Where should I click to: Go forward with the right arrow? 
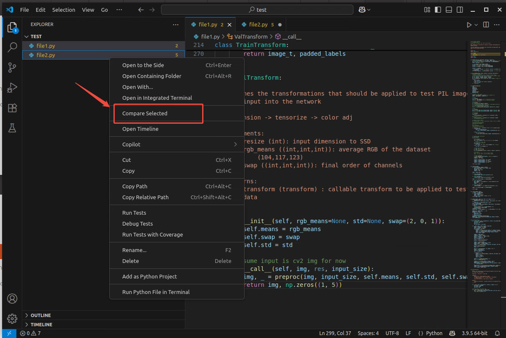tap(152, 10)
